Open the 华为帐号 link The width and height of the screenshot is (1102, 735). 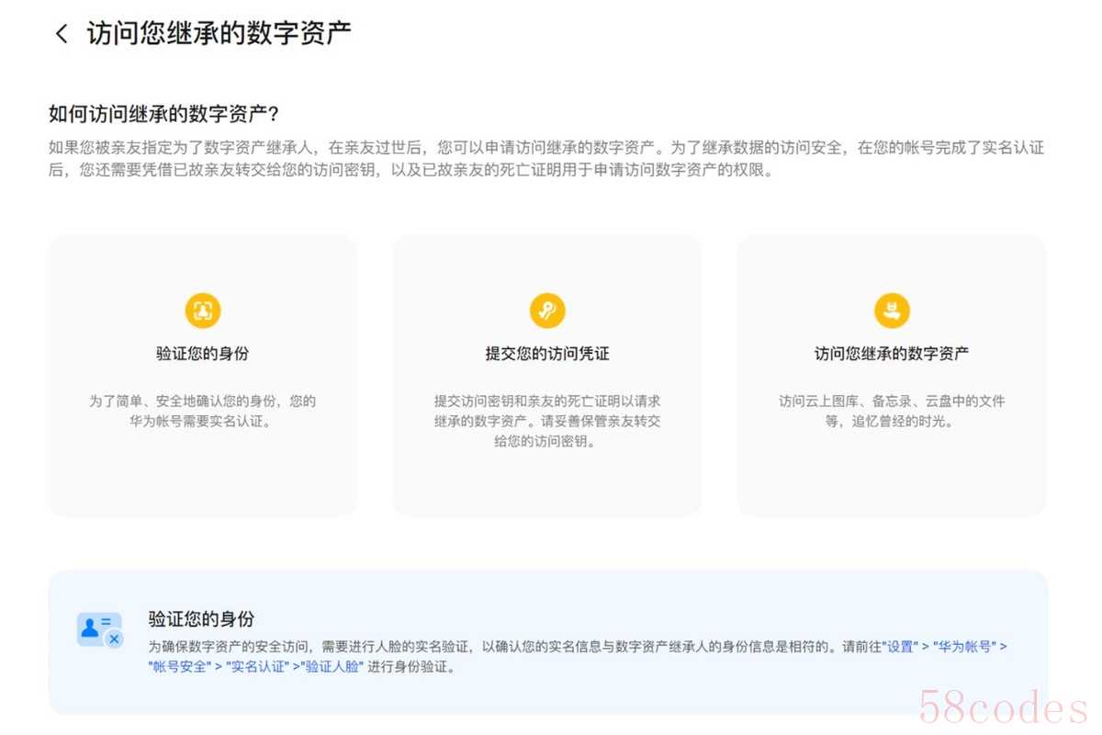[x=963, y=647]
